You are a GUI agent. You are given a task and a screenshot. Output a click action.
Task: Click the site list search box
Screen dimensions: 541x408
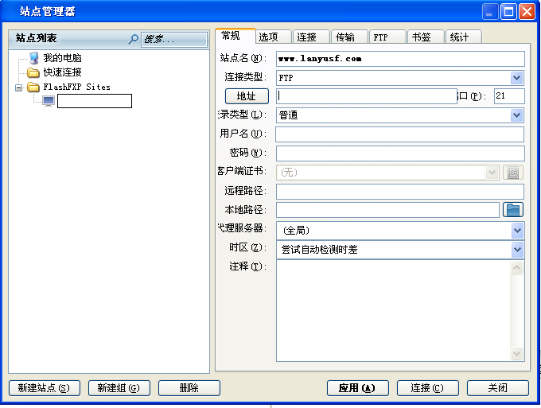point(174,39)
